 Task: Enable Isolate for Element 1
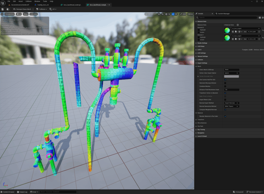(199, 40)
